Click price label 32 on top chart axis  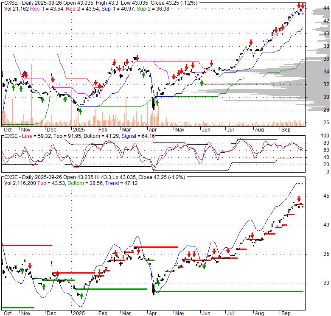326,84
